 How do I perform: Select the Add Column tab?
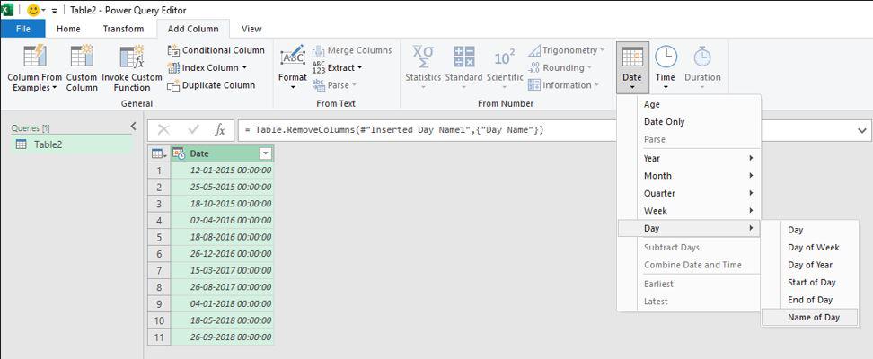(194, 29)
